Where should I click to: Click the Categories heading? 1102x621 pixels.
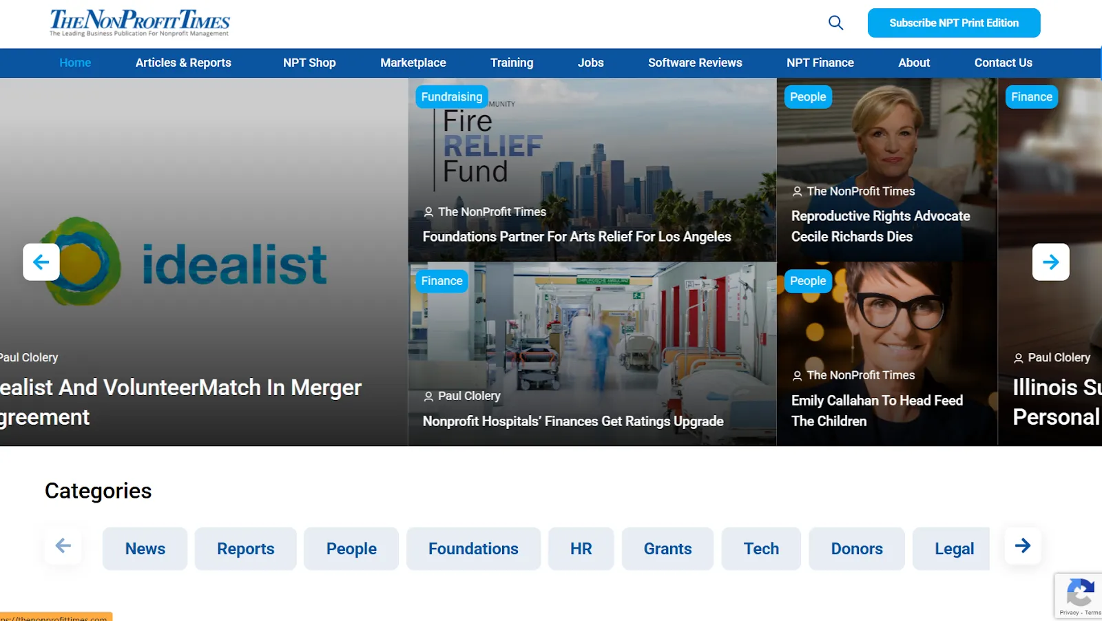click(98, 491)
